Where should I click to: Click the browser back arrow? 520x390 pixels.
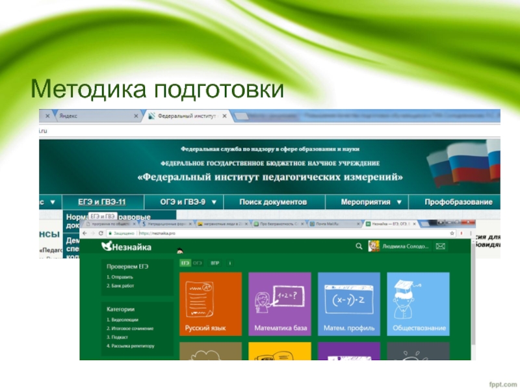click(84, 232)
